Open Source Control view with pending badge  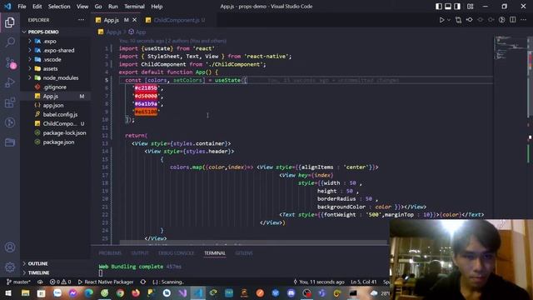pos(10,63)
